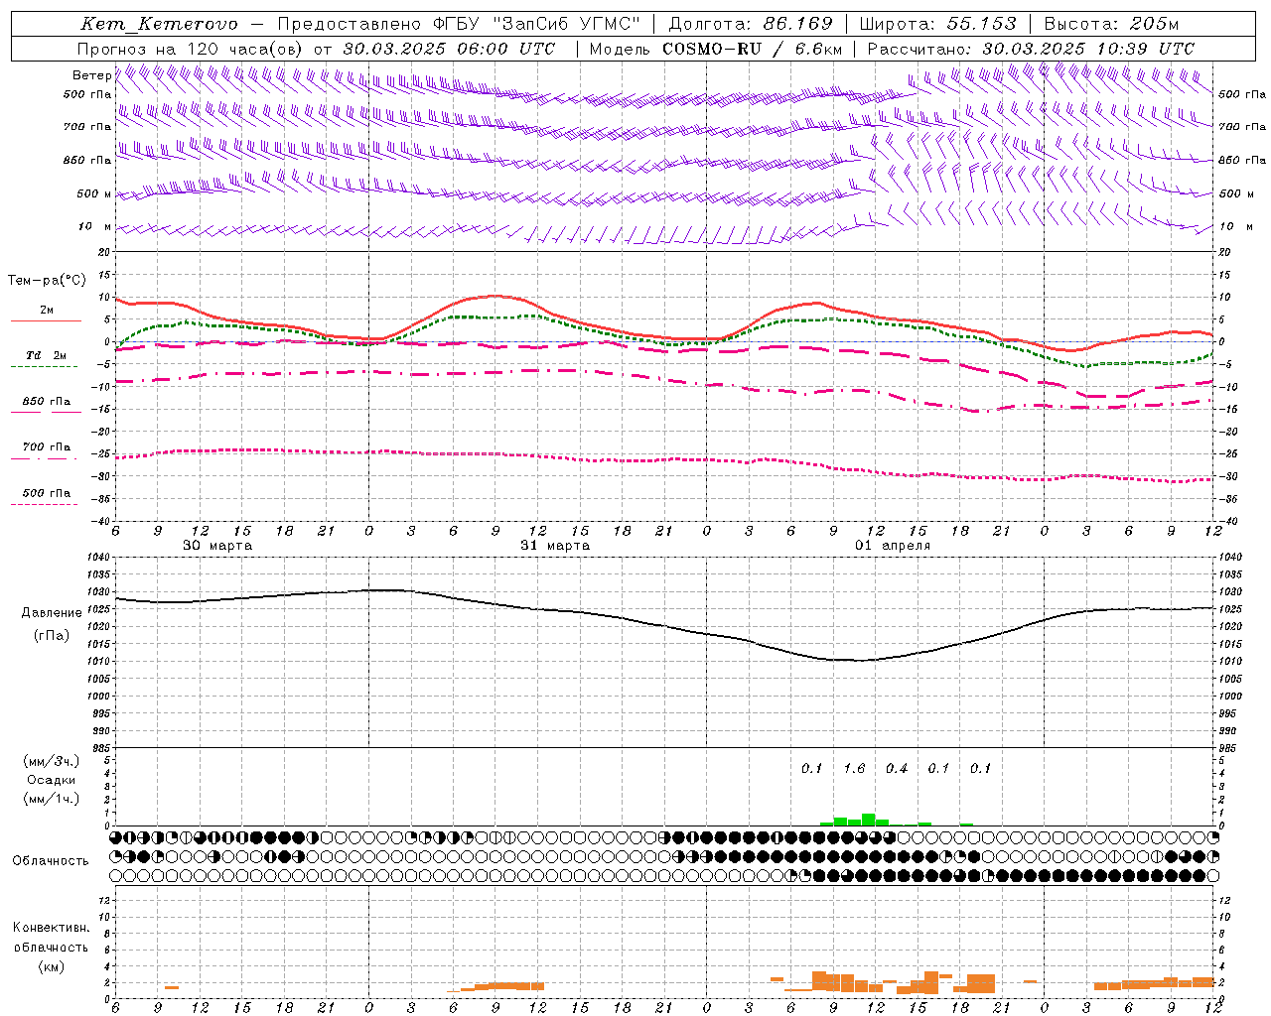The image size is (1271, 1016).
Task: Click the Широта: 55.153 header field
Action: click(x=937, y=24)
